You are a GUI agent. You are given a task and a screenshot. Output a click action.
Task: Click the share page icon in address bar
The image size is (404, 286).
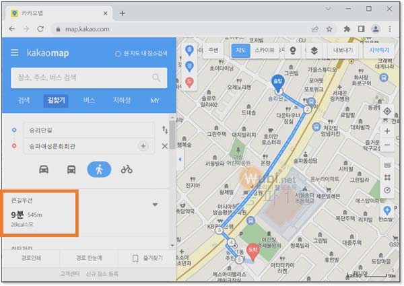[315, 29]
